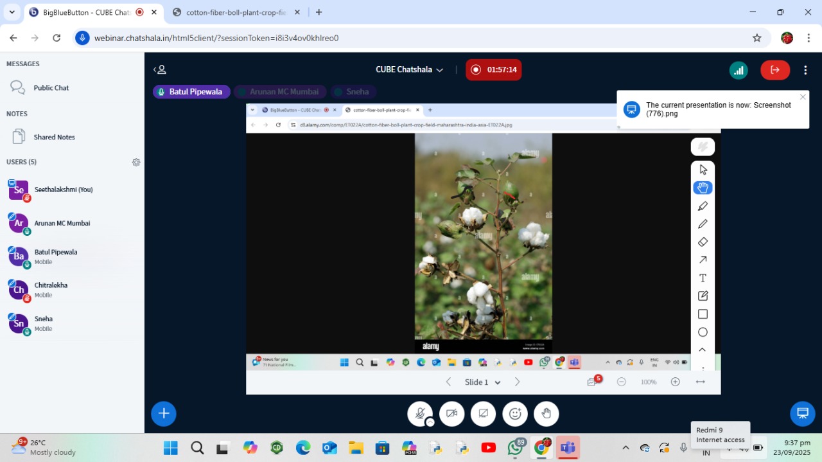Unmute the microphone

pos(420,414)
